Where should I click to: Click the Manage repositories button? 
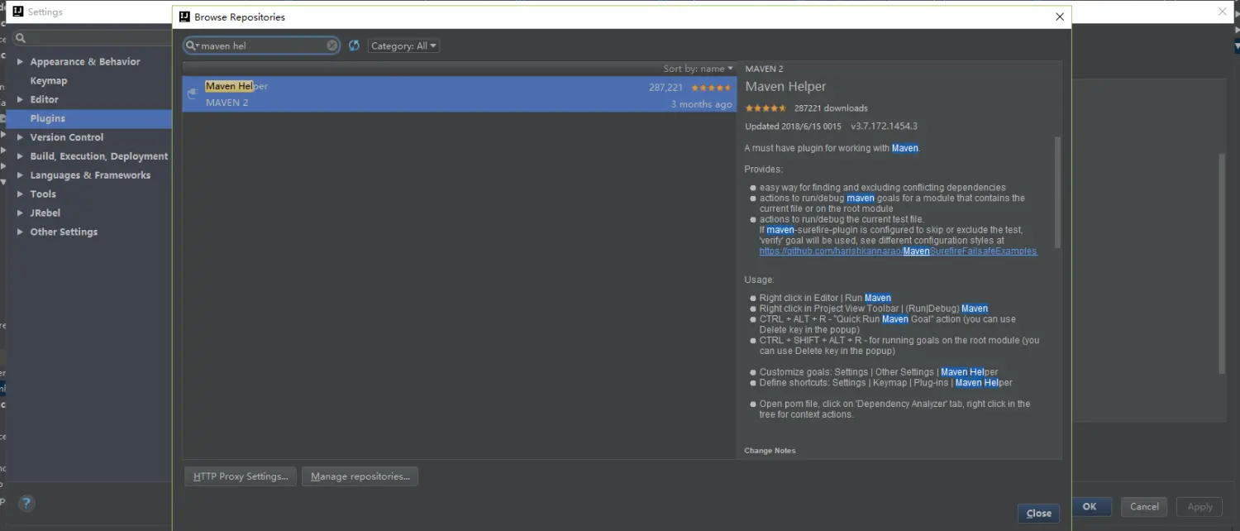pos(360,476)
